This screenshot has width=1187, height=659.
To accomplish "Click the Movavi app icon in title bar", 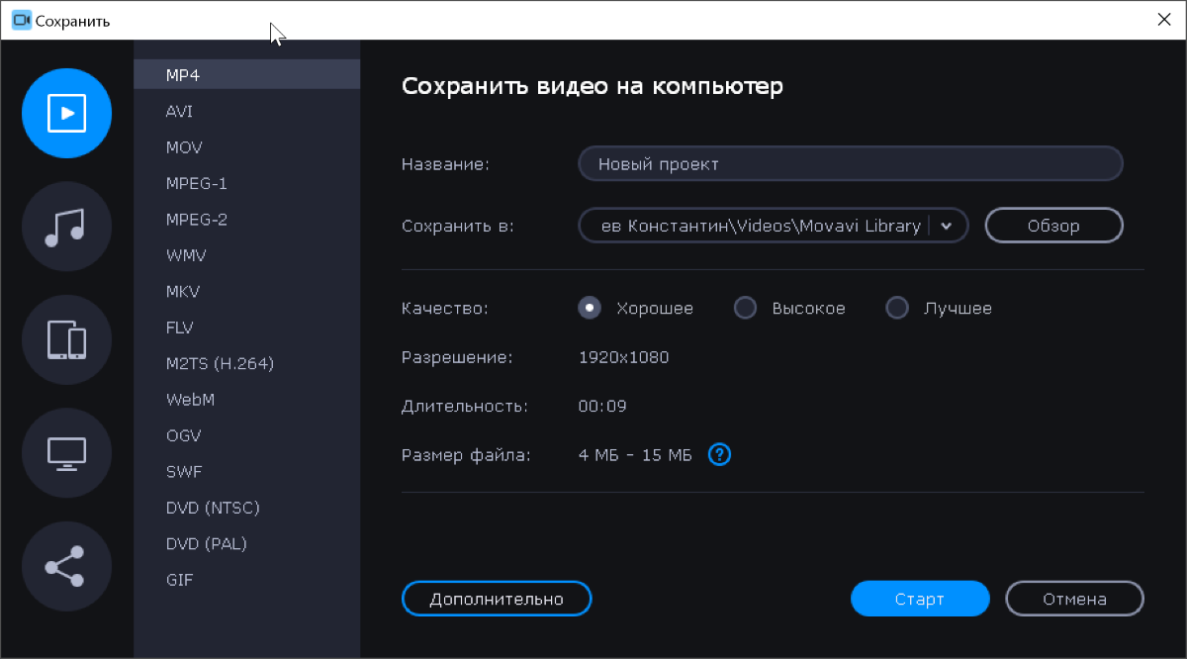I will tap(21, 20).
